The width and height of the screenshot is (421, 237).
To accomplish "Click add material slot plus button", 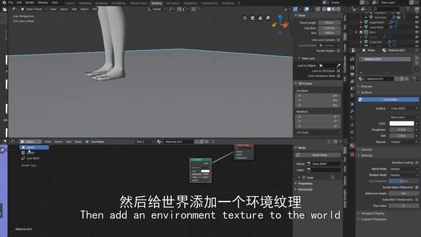I will coord(416,58).
